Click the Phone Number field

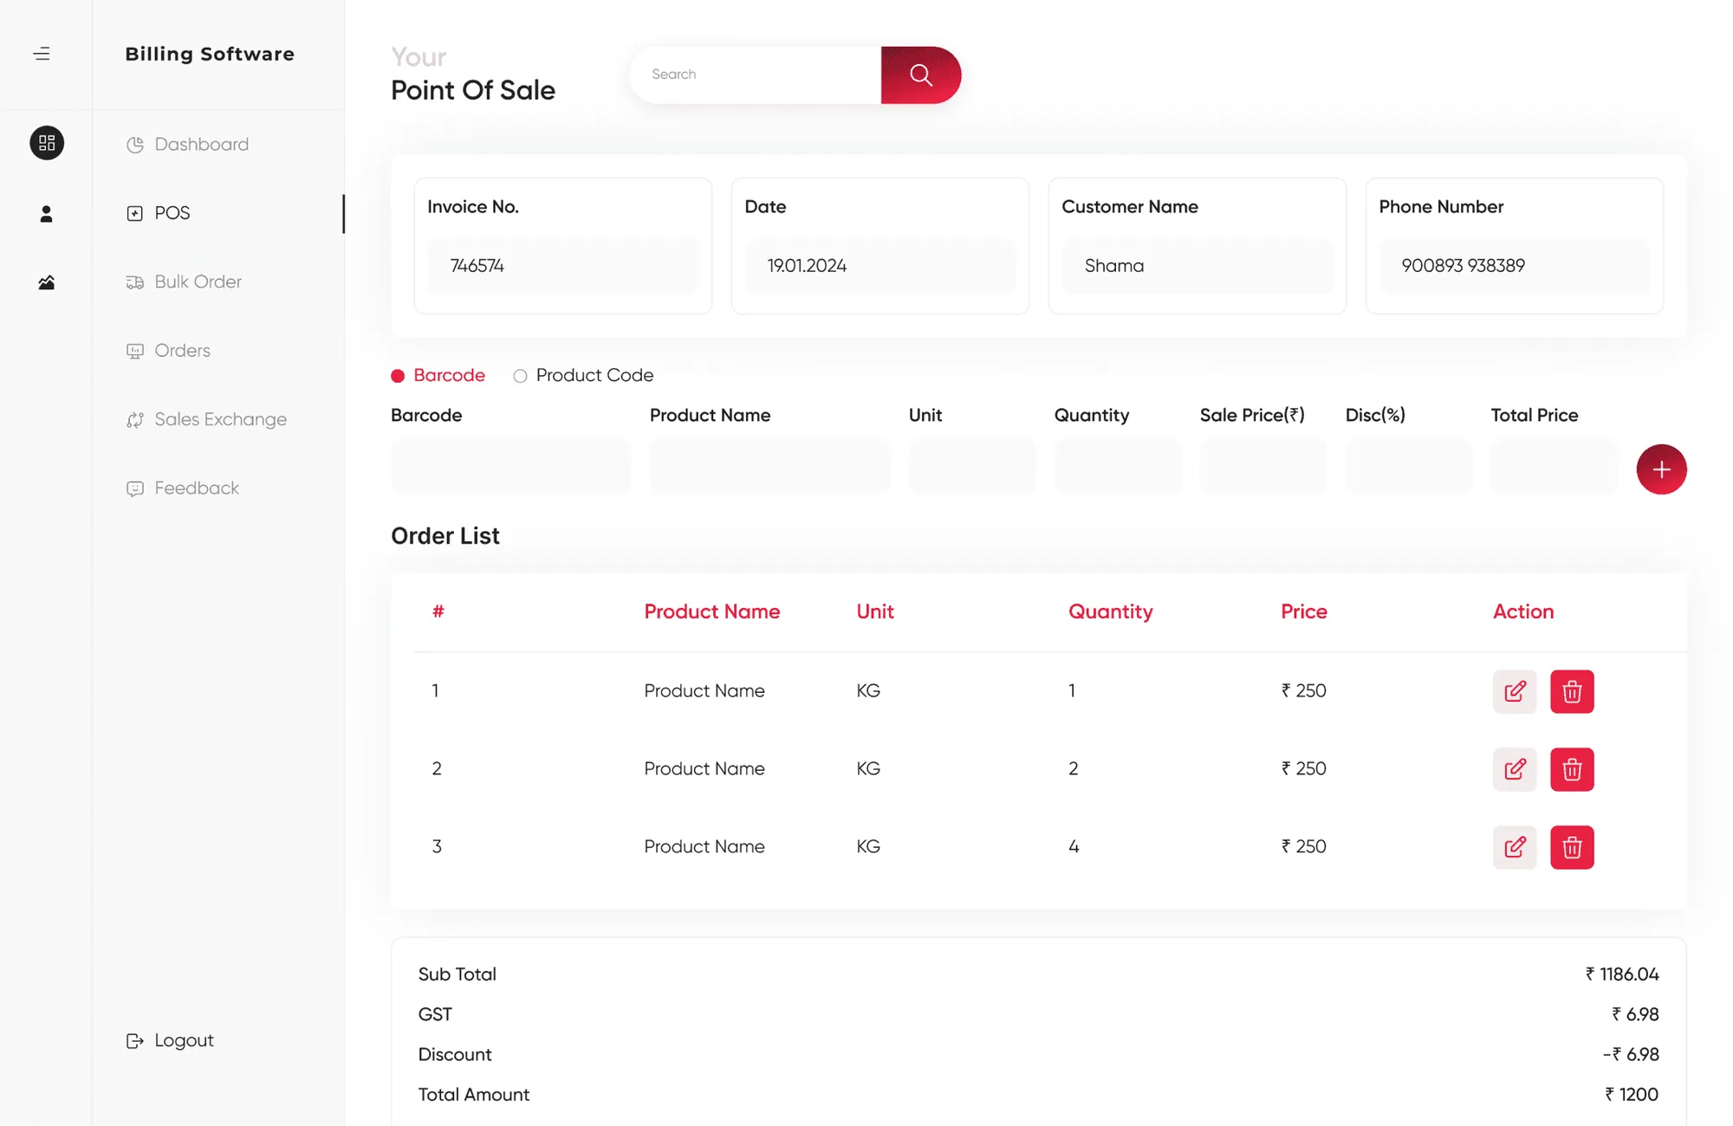click(1515, 266)
